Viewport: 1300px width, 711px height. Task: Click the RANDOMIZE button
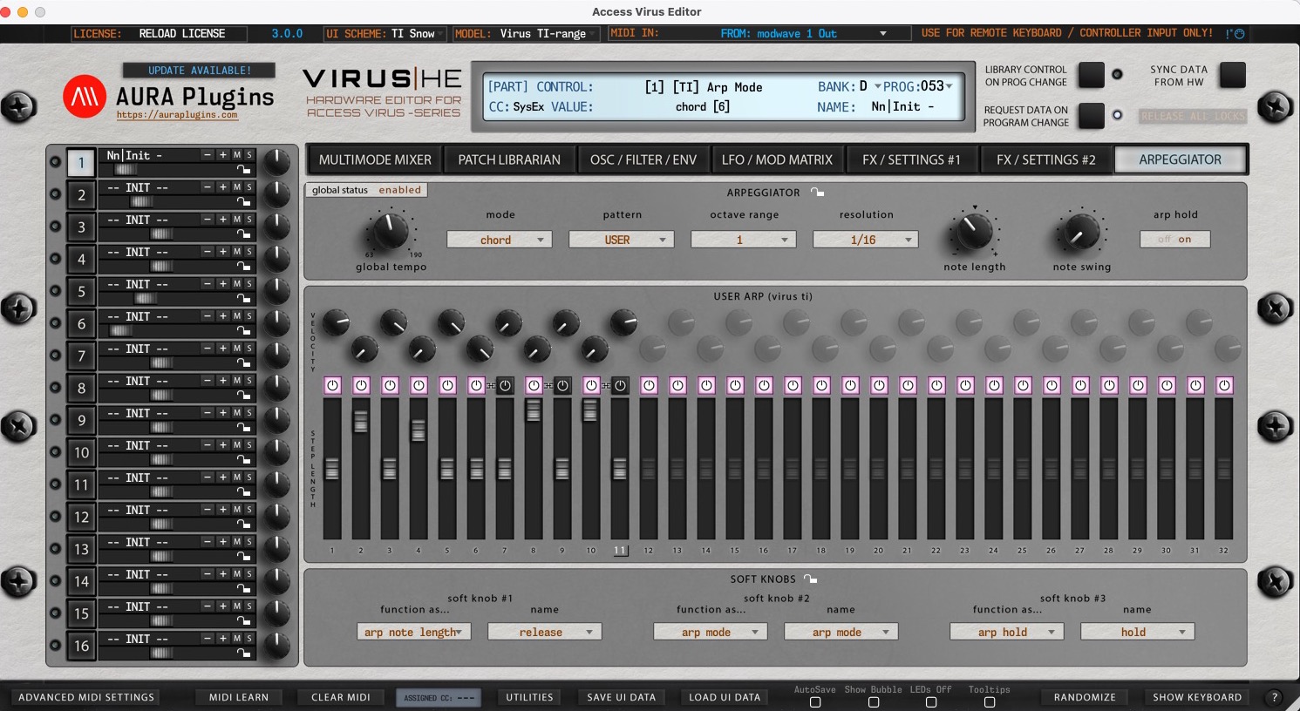click(x=1085, y=697)
